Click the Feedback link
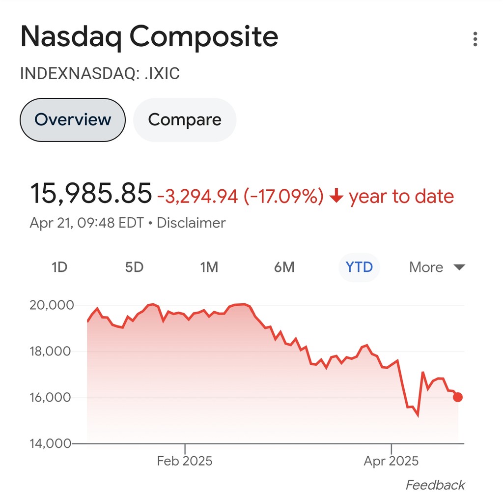 435,485
